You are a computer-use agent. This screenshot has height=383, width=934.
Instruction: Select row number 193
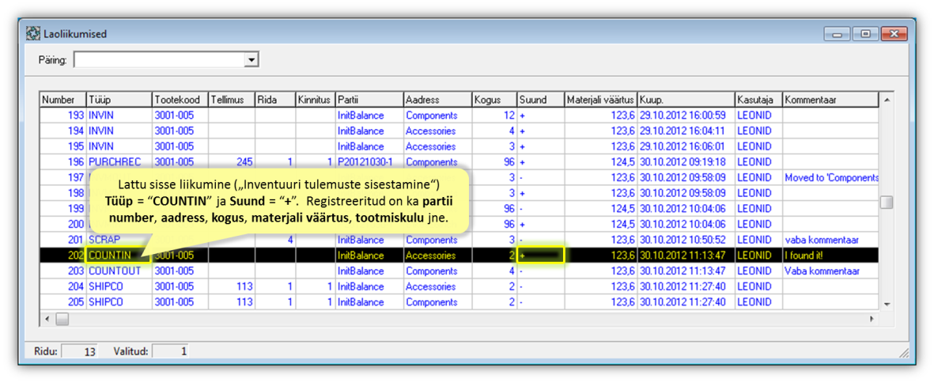[x=459, y=115]
